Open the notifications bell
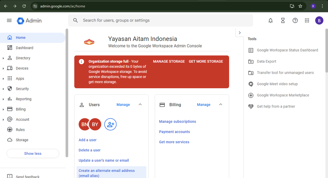The image size is (328, 178). 271,20
